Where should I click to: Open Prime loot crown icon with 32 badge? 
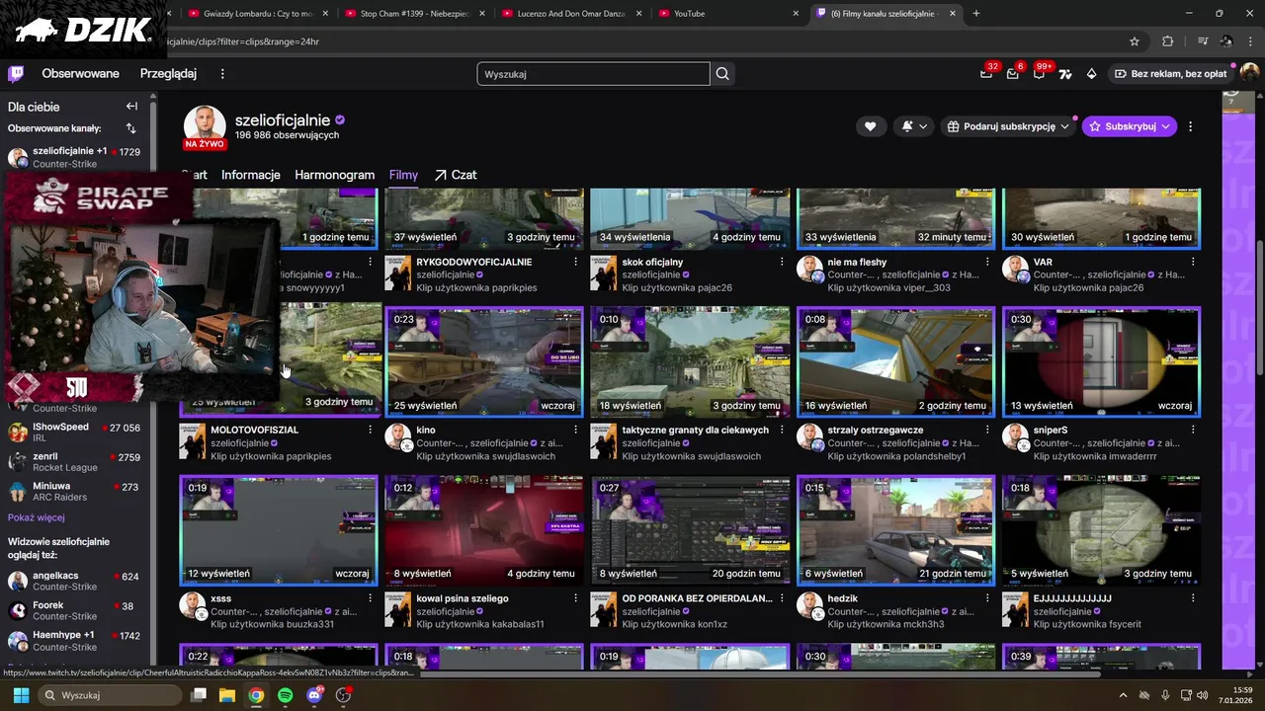click(986, 74)
